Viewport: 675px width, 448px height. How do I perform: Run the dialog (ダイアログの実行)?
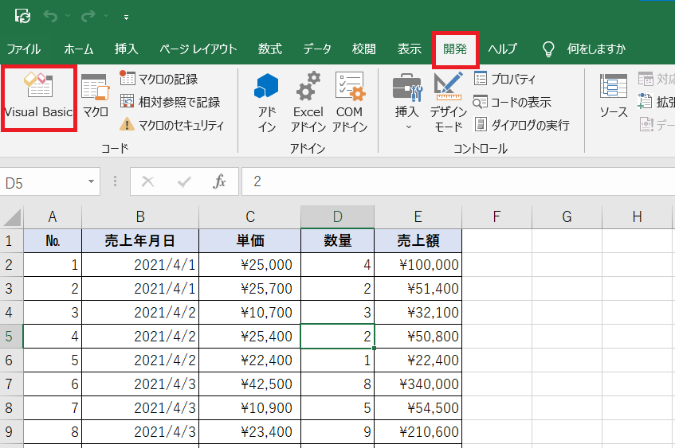point(522,125)
